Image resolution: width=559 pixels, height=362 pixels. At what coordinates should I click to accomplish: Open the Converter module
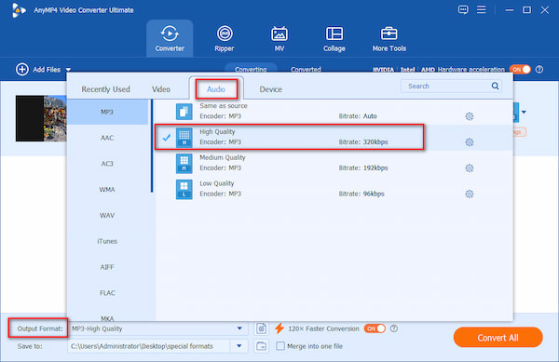[x=170, y=38]
